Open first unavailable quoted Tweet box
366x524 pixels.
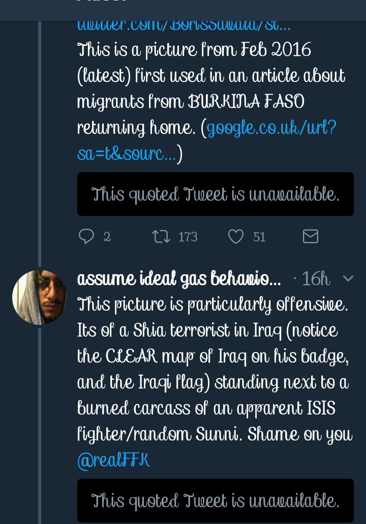click(x=216, y=194)
